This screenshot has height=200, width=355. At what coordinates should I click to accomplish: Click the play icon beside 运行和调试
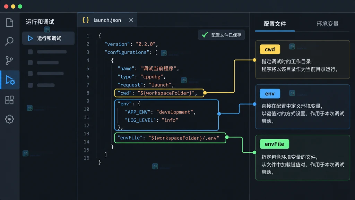click(30, 38)
